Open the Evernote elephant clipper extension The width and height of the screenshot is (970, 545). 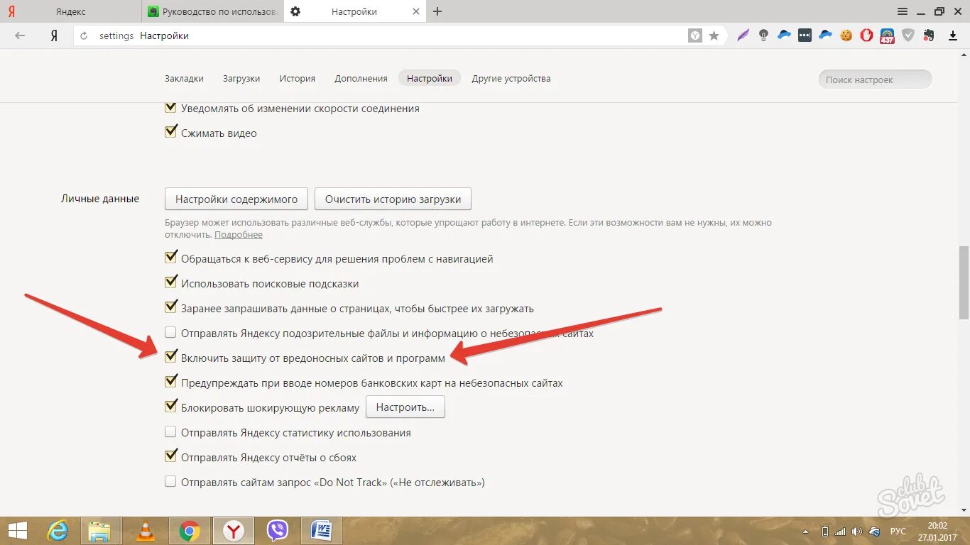(929, 35)
